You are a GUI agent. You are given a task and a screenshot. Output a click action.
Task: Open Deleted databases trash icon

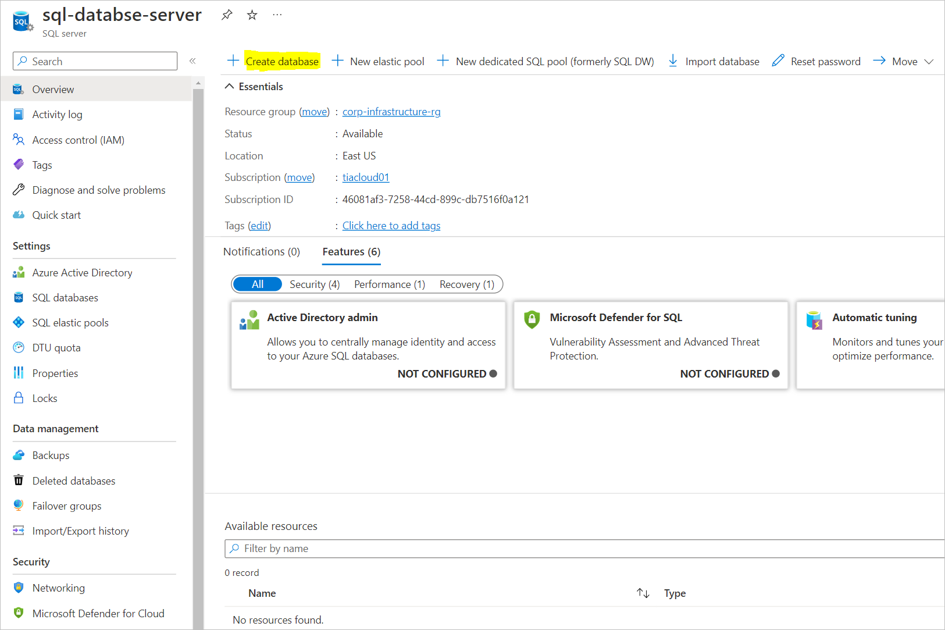[x=19, y=480]
